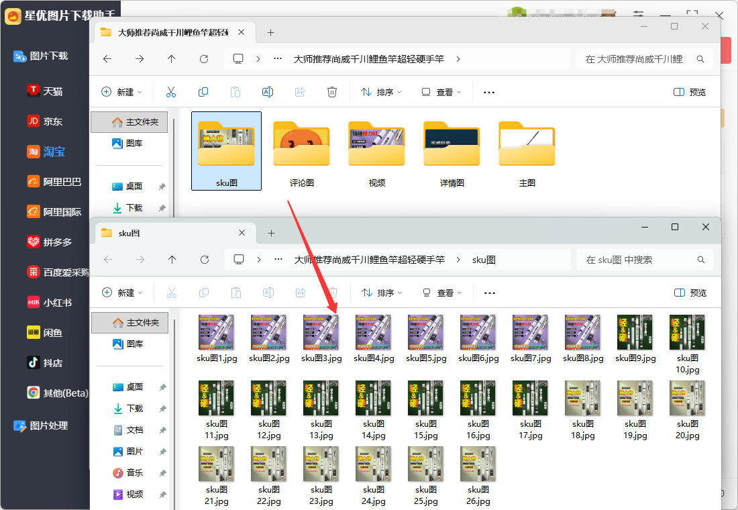Open Alibaba (阿里巴巴) in the sidebar
This screenshot has width=738, height=510.
click(x=54, y=182)
